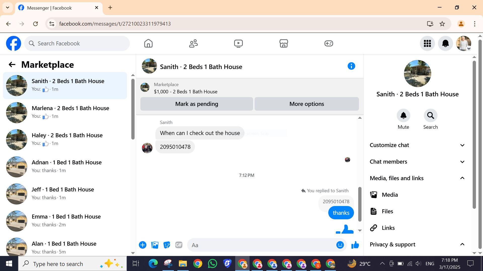This screenshot has height=271, width=483.
Task: Expand Customize chat section
Action: (x=417, y=145)
